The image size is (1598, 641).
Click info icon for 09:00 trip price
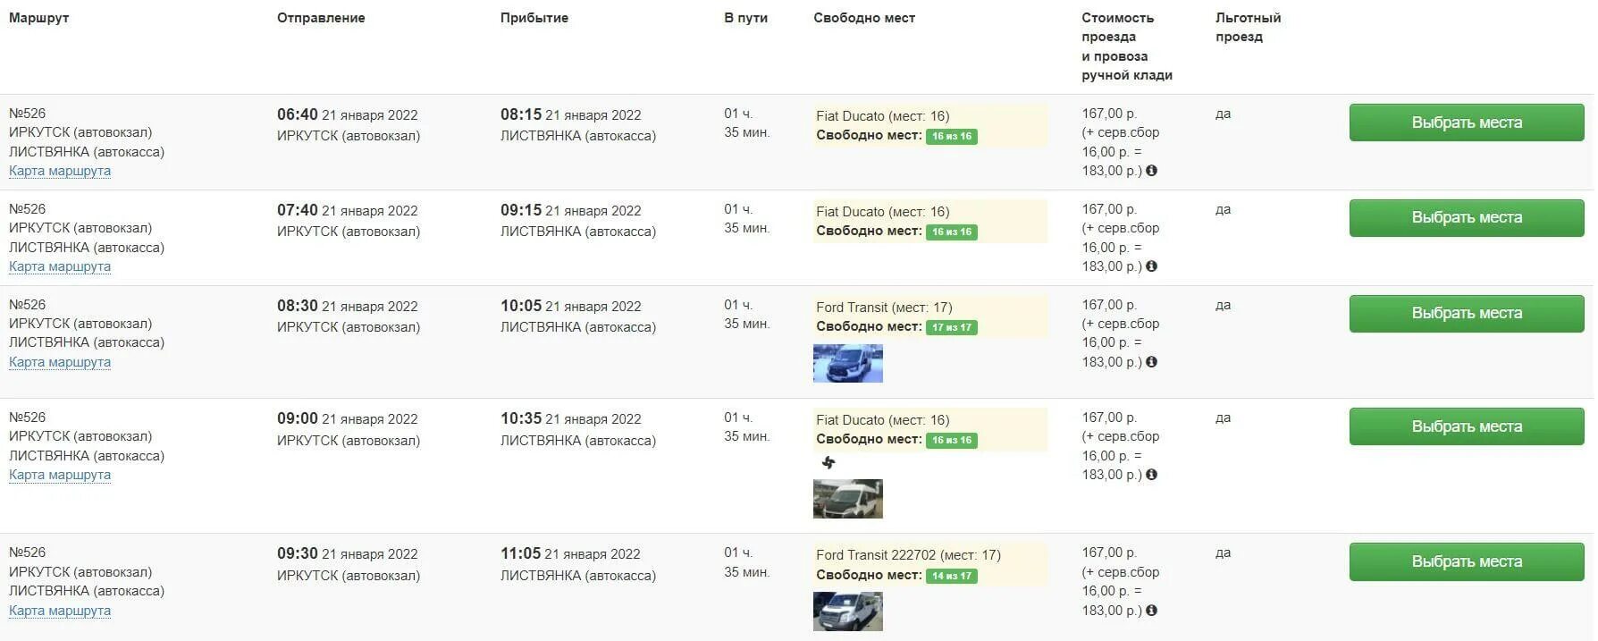(1151, 475)
